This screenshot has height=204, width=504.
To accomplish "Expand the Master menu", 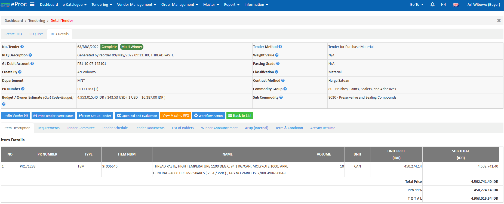I will (x=211, y=5).
